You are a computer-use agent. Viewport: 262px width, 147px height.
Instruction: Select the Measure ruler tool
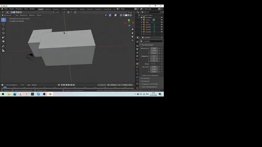click(4, 50)
